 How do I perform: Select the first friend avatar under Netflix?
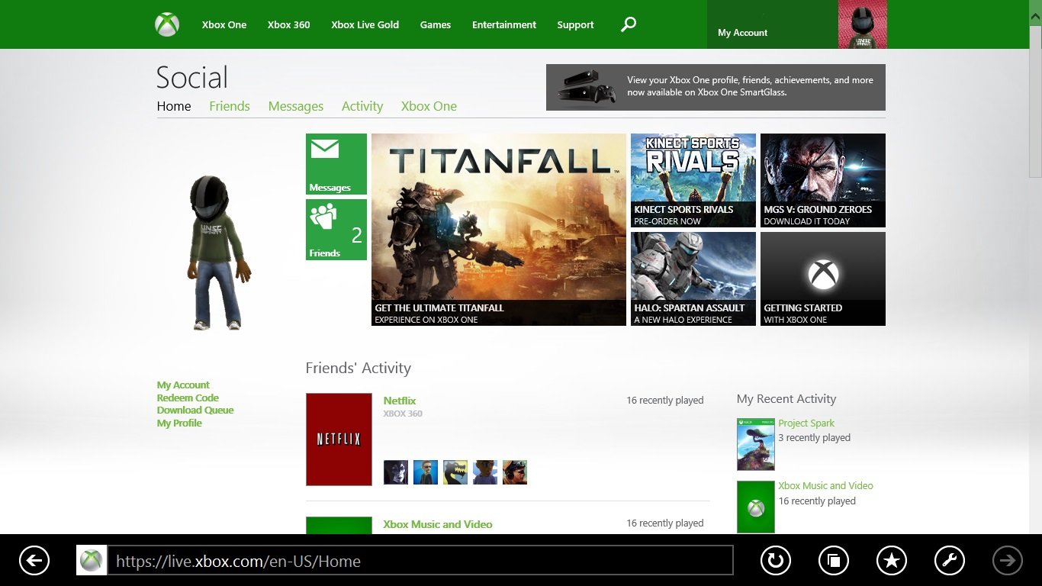tap(396, 472)
